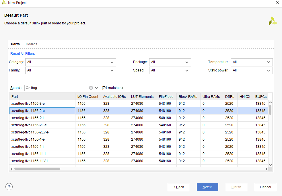Sort by FlipFlops column header
Viewport: 282px width, 196px height.
(x=167, y=97)
